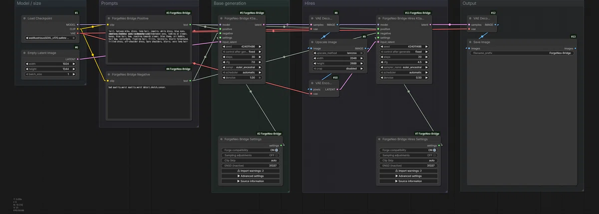Expand Source information in Bridge Hires Settings
The width and height of the screenshot is (599, 214).
(408, 181)
